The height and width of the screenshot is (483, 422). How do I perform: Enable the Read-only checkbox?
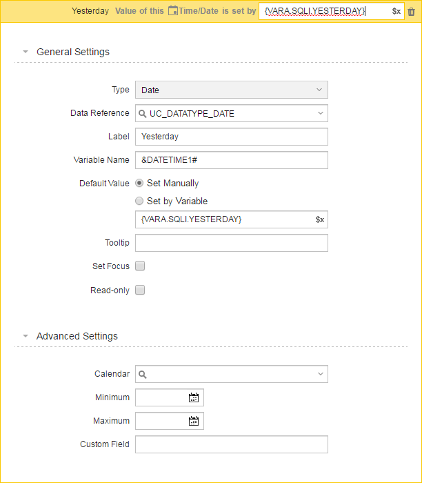(x=140, y=290)
